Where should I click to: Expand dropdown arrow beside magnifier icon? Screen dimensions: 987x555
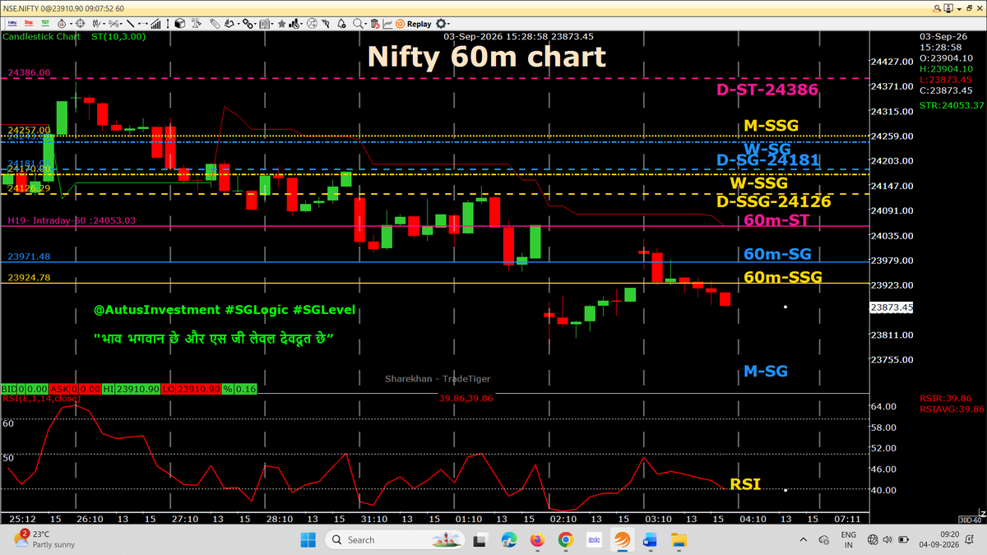366,25
